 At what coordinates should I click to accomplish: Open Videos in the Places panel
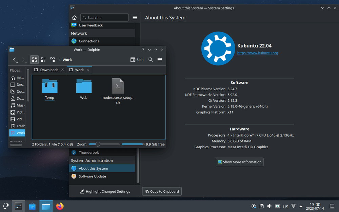tap(18, 119)
